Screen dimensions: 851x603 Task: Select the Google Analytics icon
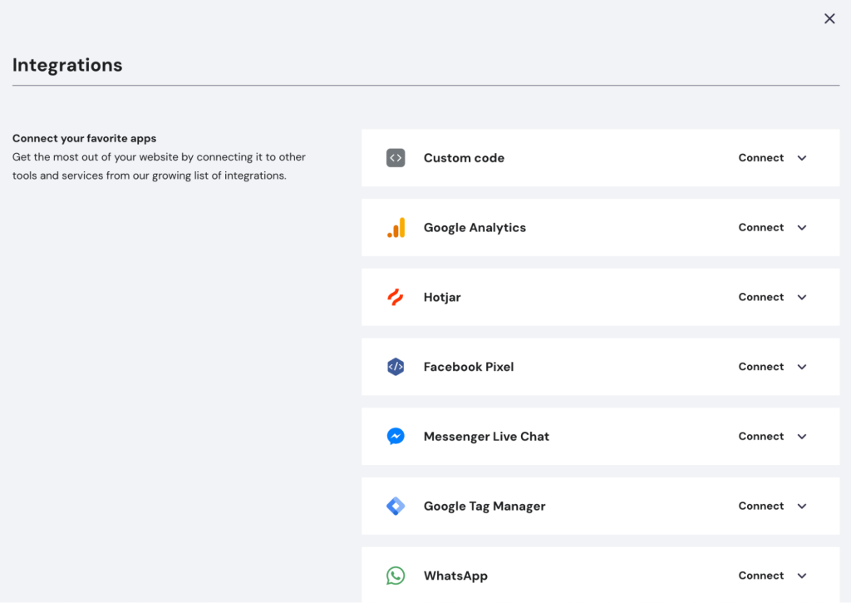pyautogui.click(x=396, y=227)
